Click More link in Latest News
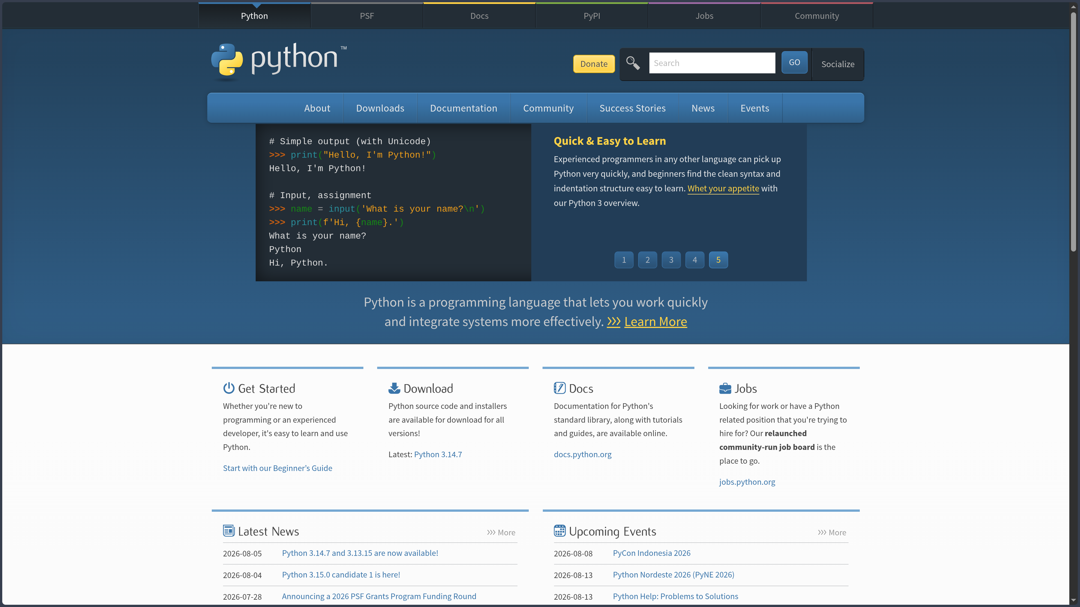The image size is (1080, 607). [501, 533]
